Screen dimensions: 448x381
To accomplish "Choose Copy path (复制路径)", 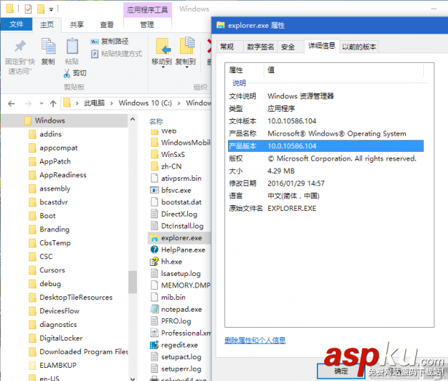I will pyautogui.click(x=109, y=42).
